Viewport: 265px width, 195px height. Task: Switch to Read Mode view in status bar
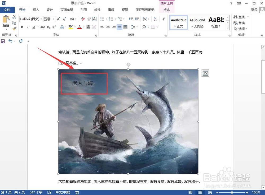pyautogui.click(x=190, y=192)
